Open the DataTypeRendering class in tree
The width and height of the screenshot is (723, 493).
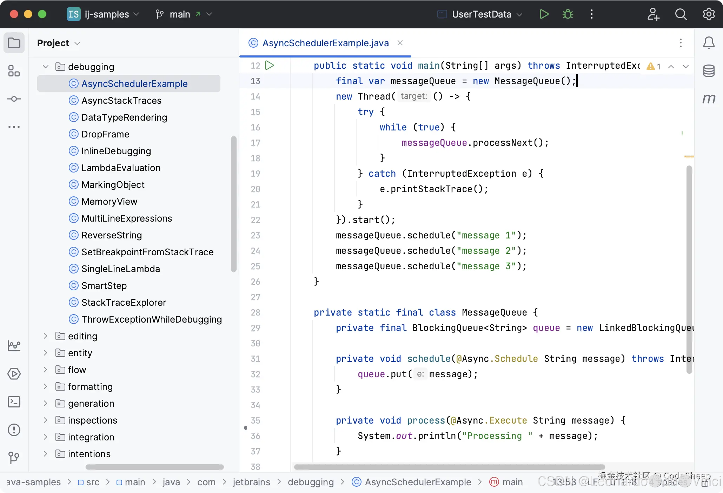pos(124,117)
